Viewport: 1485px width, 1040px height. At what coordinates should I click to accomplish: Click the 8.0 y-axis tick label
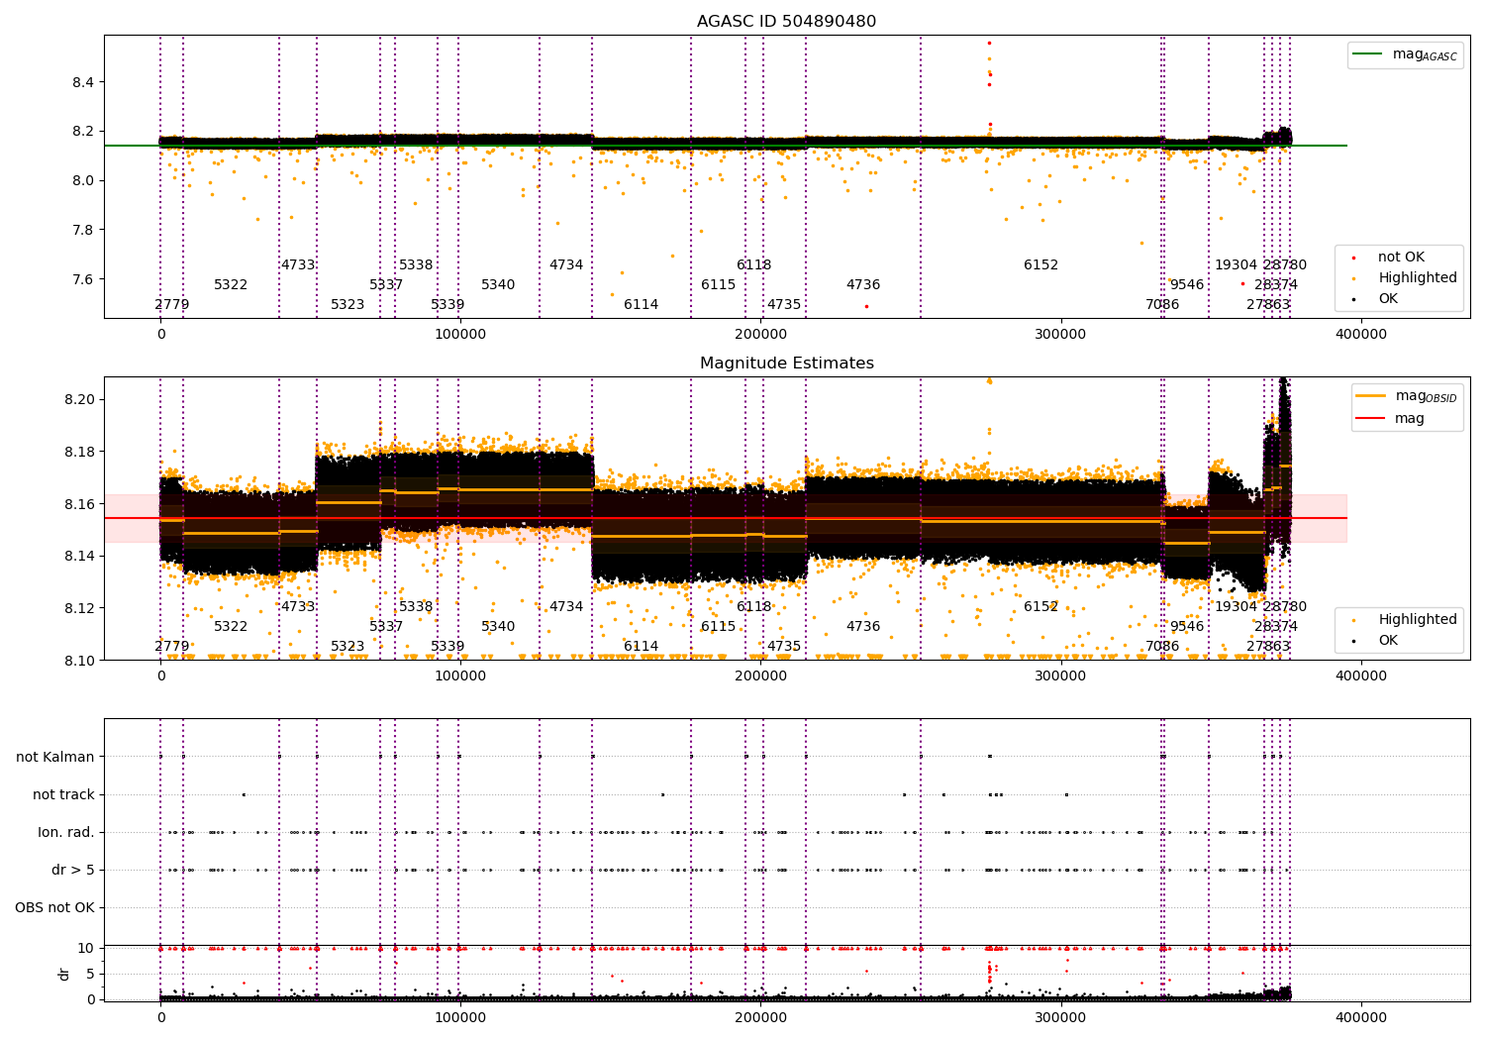pyautogui.click(x=83, y=181)
